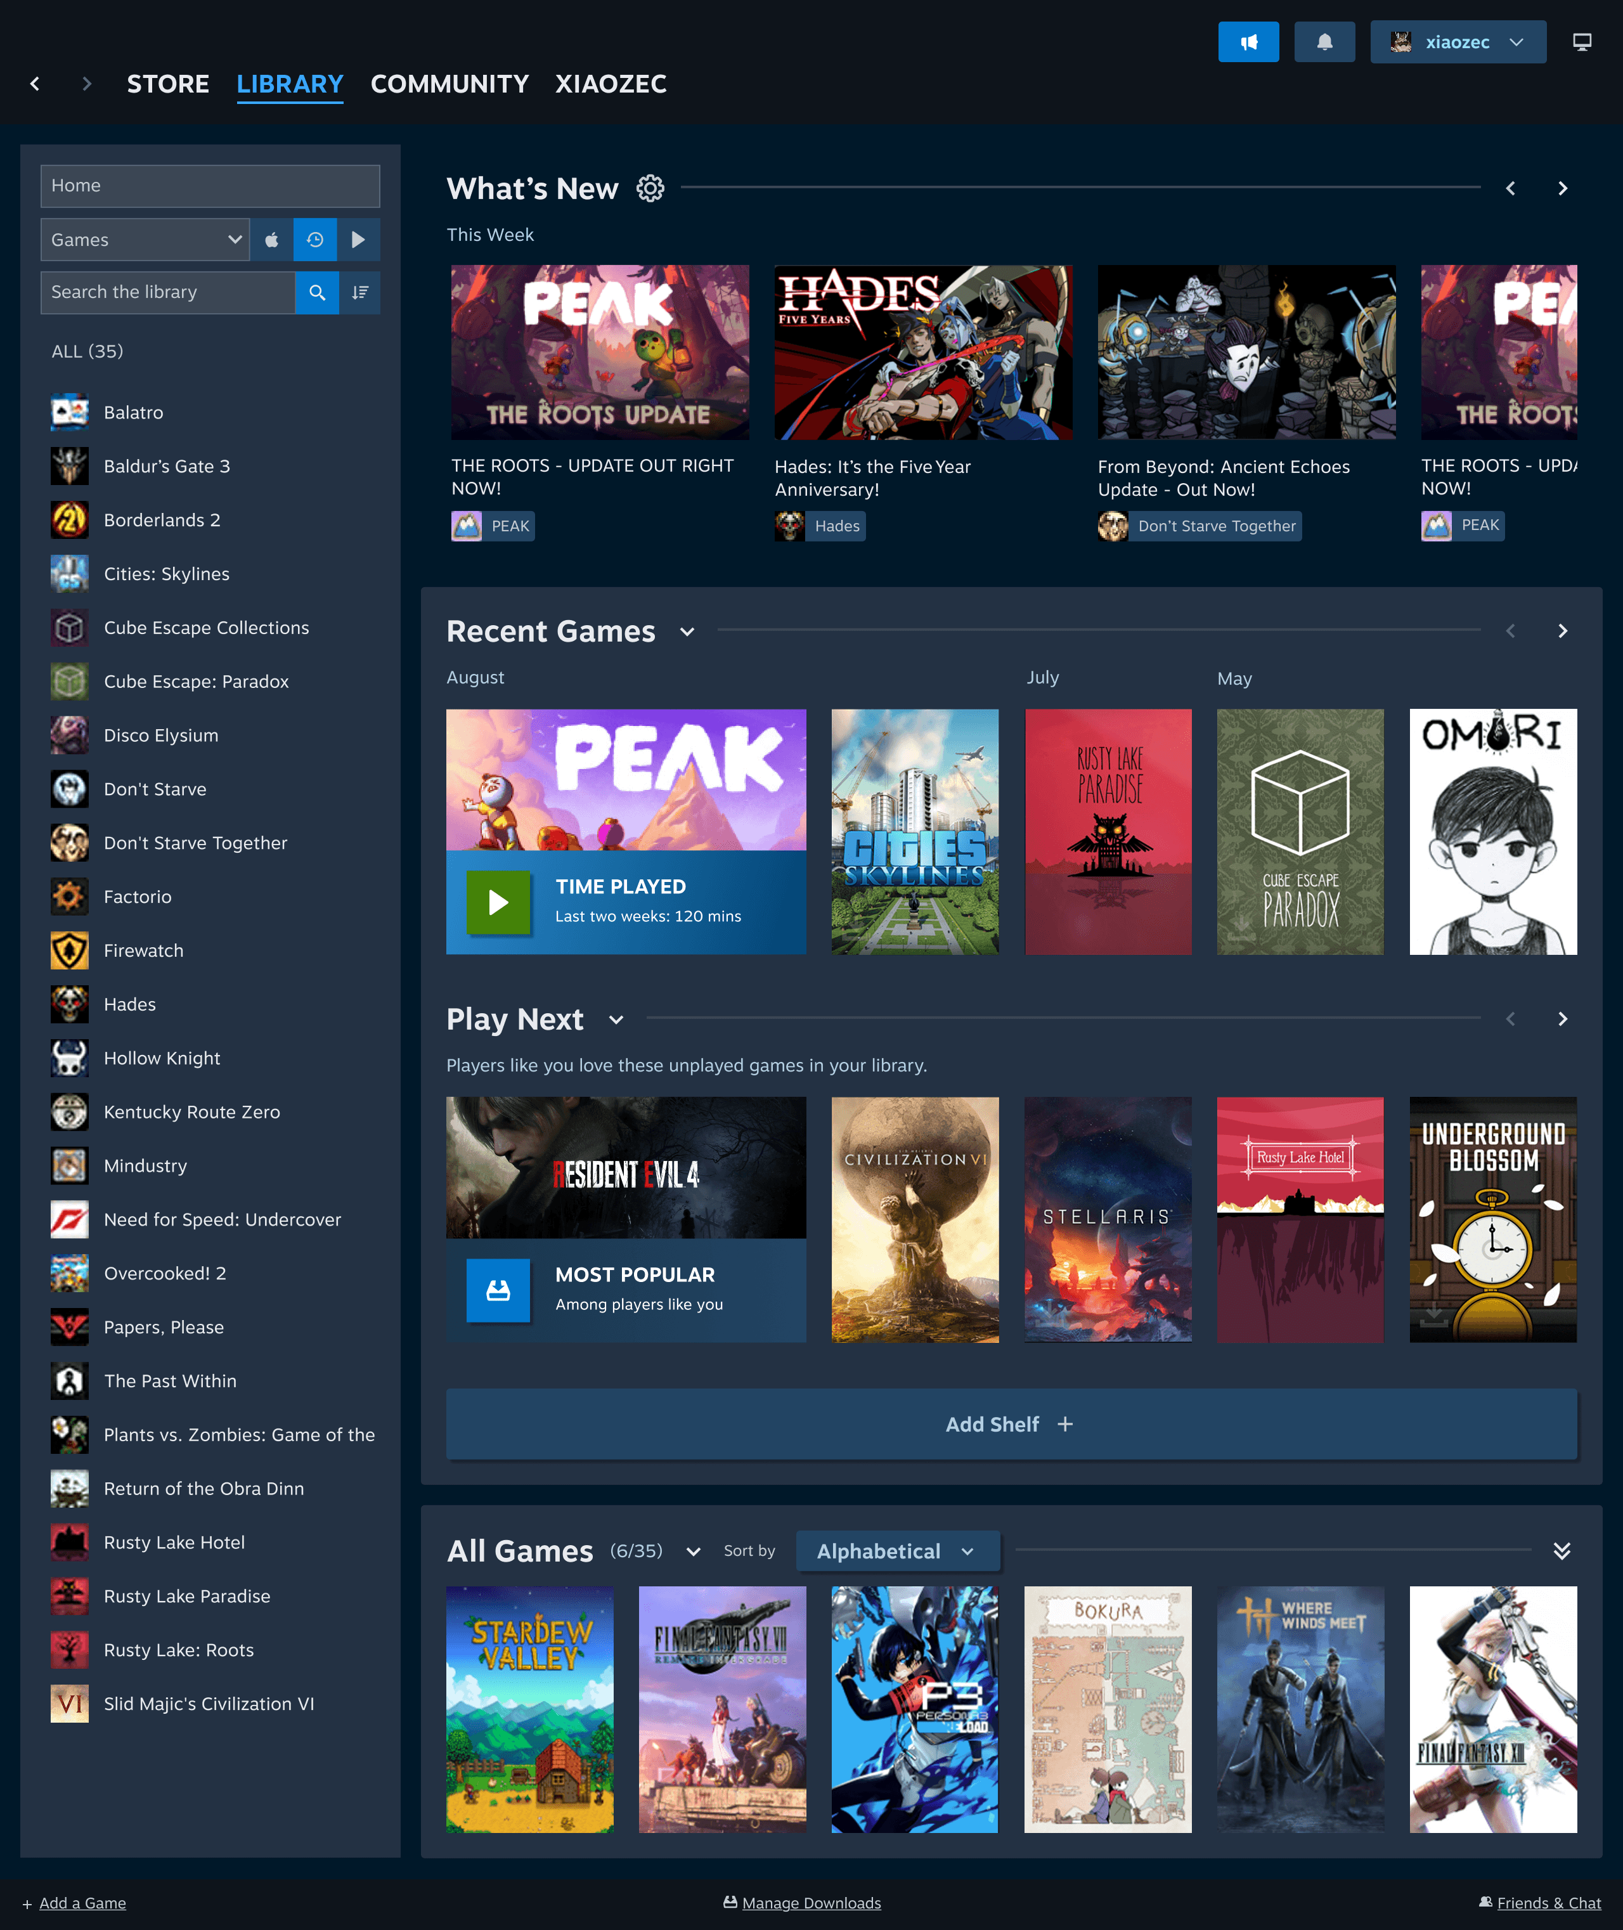1623x1930 pixels.
Task: Open the Games category dropdown
Action: (x=145, y=240)
